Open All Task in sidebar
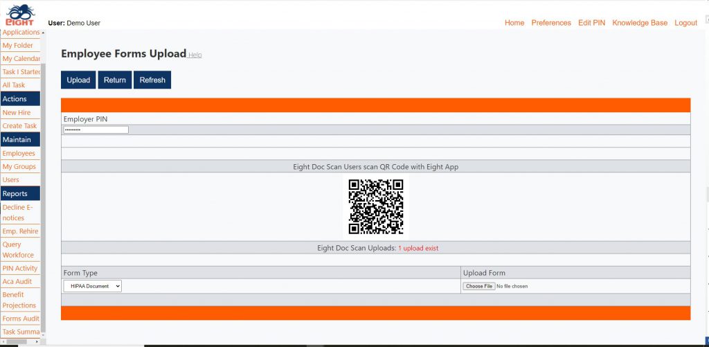709x347 pixels. point(14,84)
